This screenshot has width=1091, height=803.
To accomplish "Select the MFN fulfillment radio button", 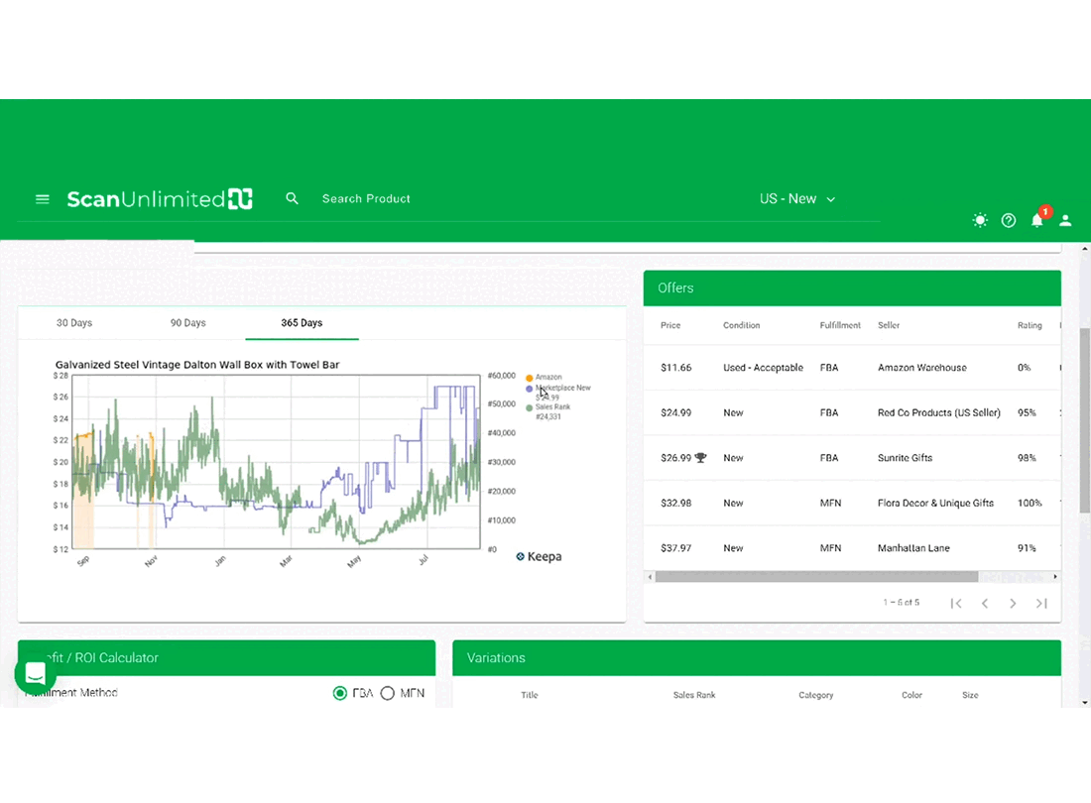I will (388, 693).
